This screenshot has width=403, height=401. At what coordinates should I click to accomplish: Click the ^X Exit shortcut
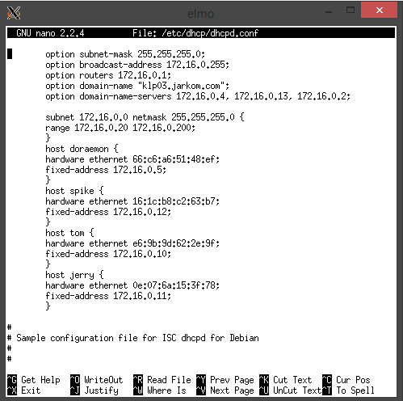click(24, 390)
